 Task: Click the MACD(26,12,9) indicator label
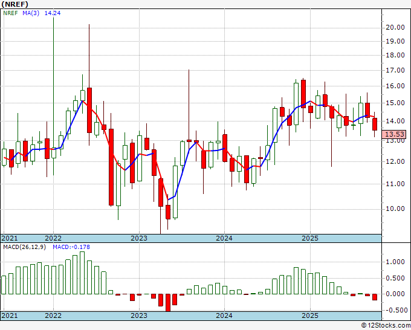coord(24,247)
